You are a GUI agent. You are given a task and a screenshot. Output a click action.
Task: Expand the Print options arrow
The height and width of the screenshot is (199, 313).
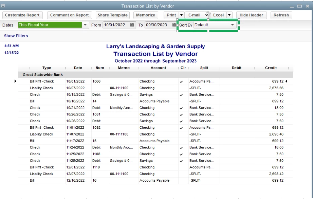(x=181, y=15)
